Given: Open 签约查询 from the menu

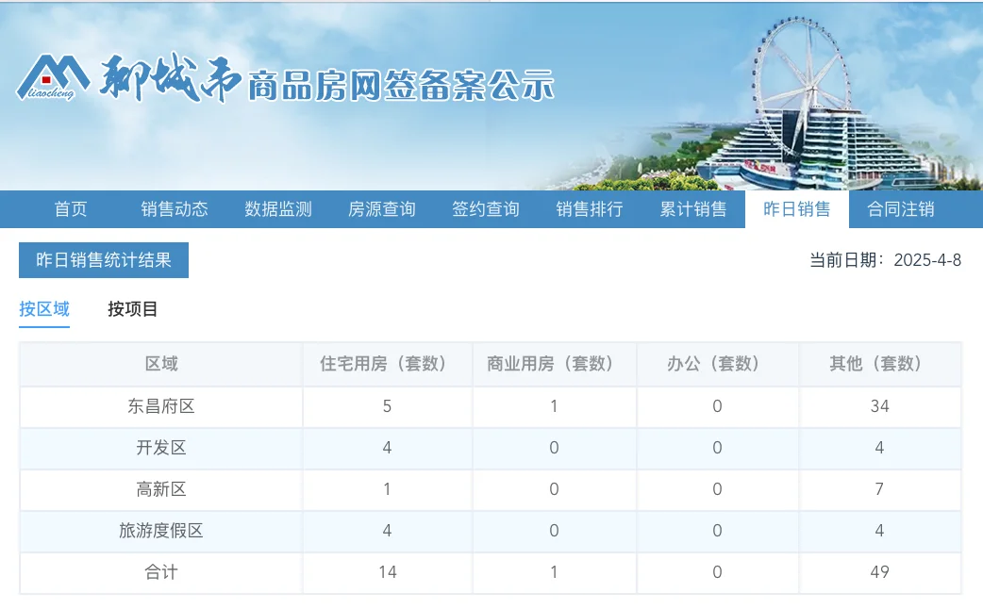Looking at the screenshot, I should pos(486,209).
